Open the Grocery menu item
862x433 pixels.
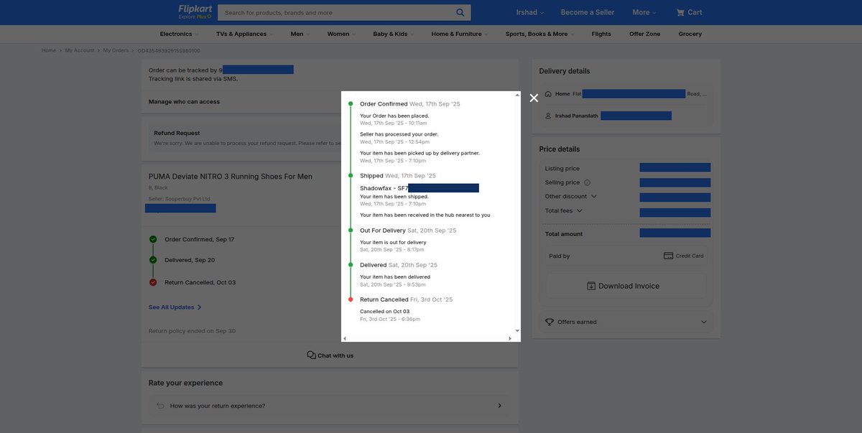[690, 34]
